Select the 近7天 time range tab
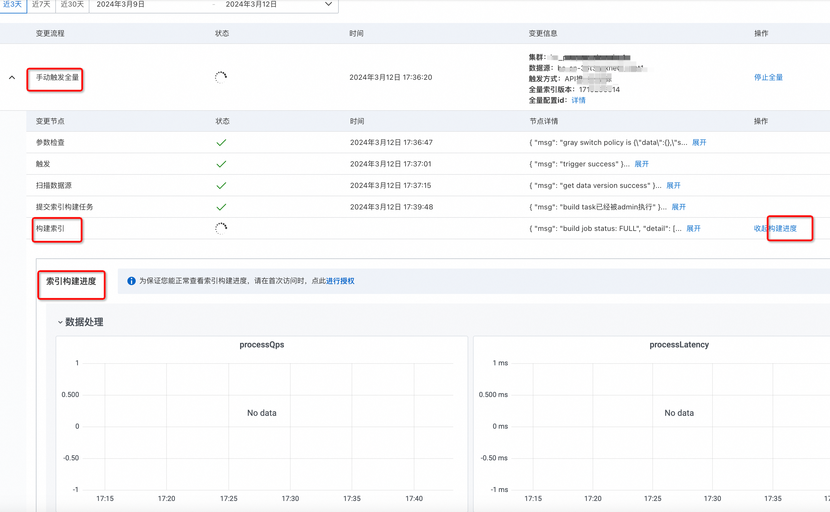The width and height of the screenshot is (830, 512). (x=41, y=5)
